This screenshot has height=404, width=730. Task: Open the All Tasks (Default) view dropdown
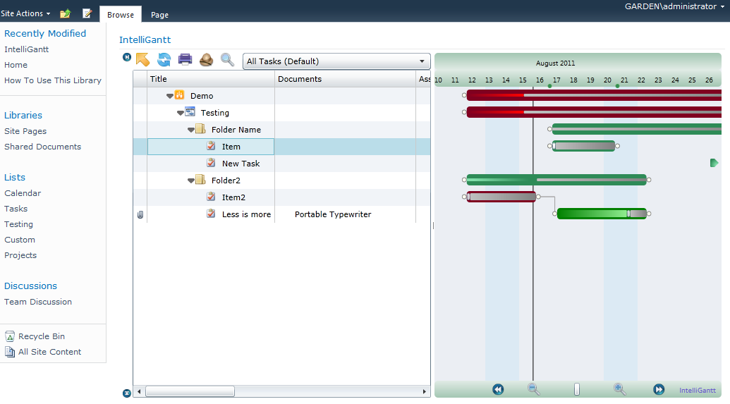pos(336,61)
